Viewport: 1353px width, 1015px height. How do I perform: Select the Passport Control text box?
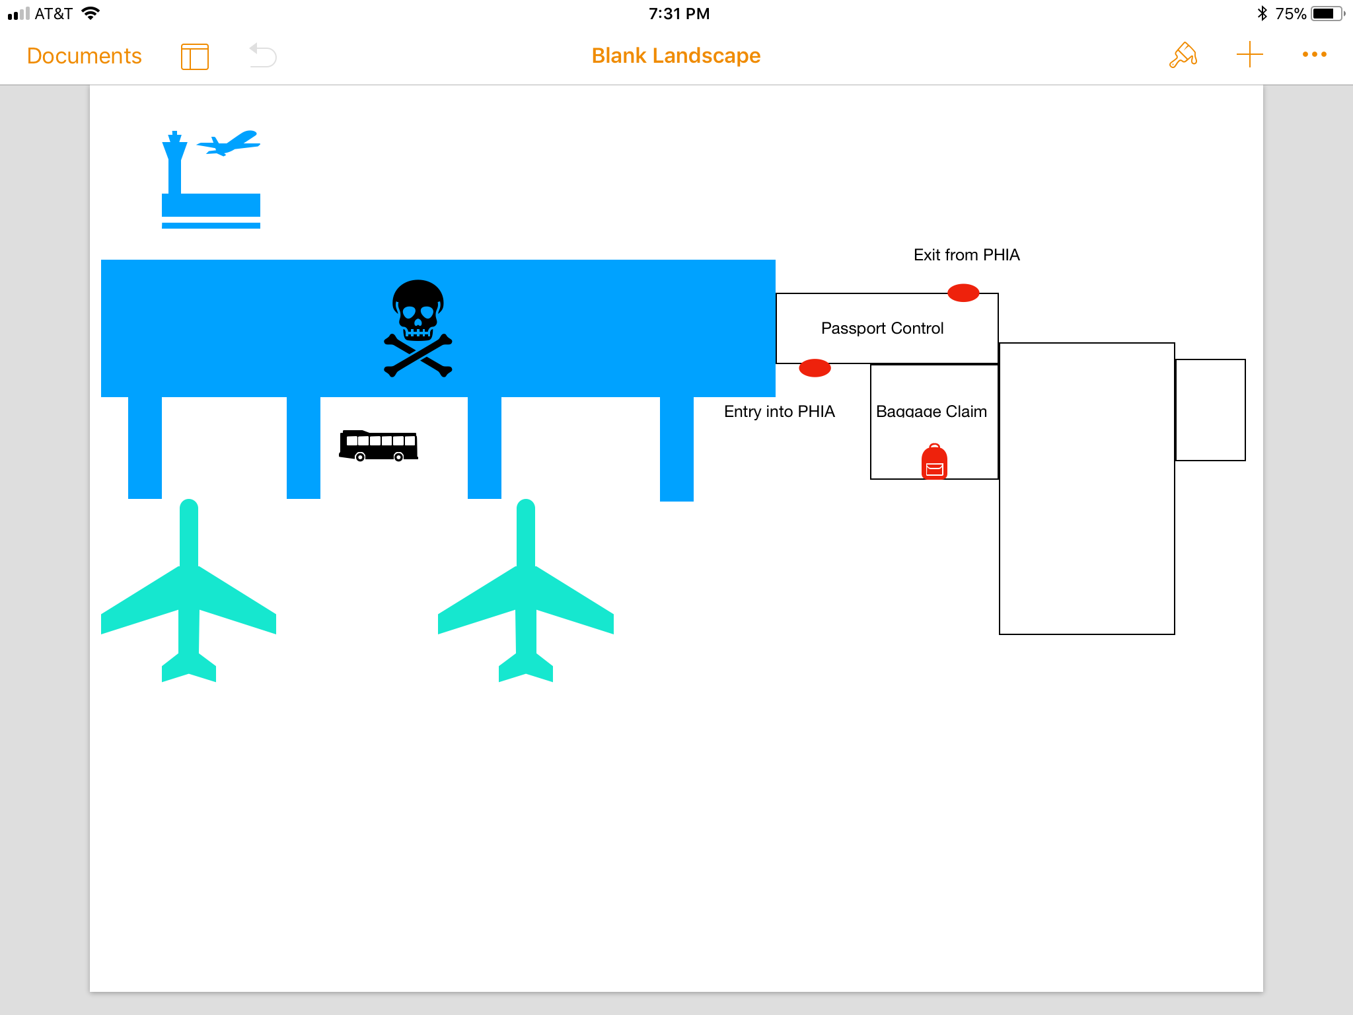[887, 328]
